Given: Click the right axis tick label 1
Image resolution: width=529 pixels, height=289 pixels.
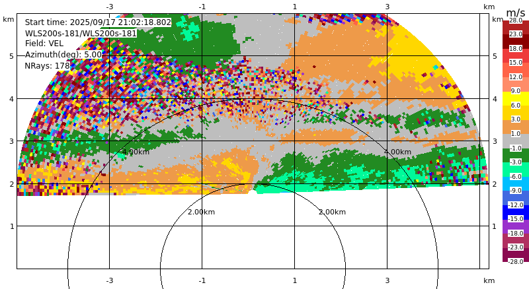Looking at the screenshot, I should (495, 226).
